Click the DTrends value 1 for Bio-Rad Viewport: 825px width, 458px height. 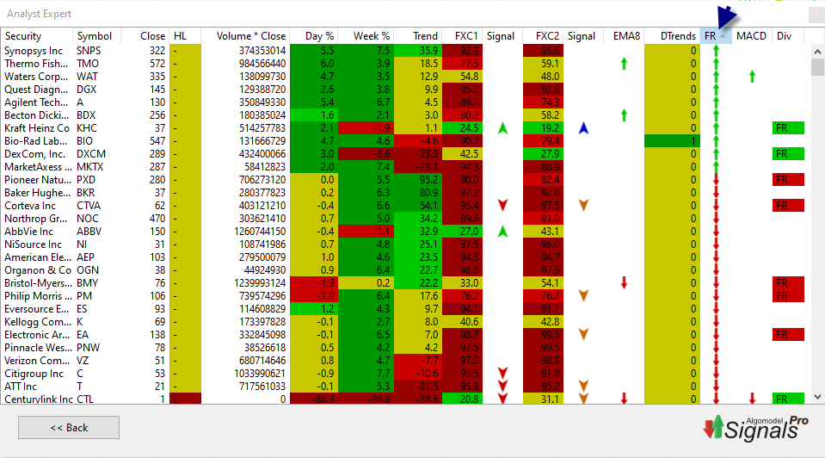672,141
